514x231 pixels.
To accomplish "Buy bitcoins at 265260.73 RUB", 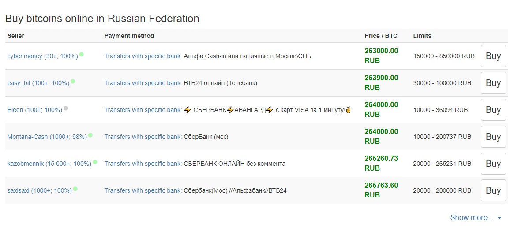I will click(x=493, y=164).
